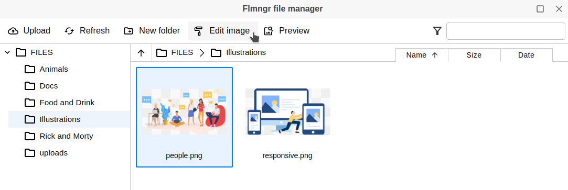Close the Flmngr file manager dialog
The width and height of the screenshot is (568, 190).
pyautogui.click(x=559, y=9)
